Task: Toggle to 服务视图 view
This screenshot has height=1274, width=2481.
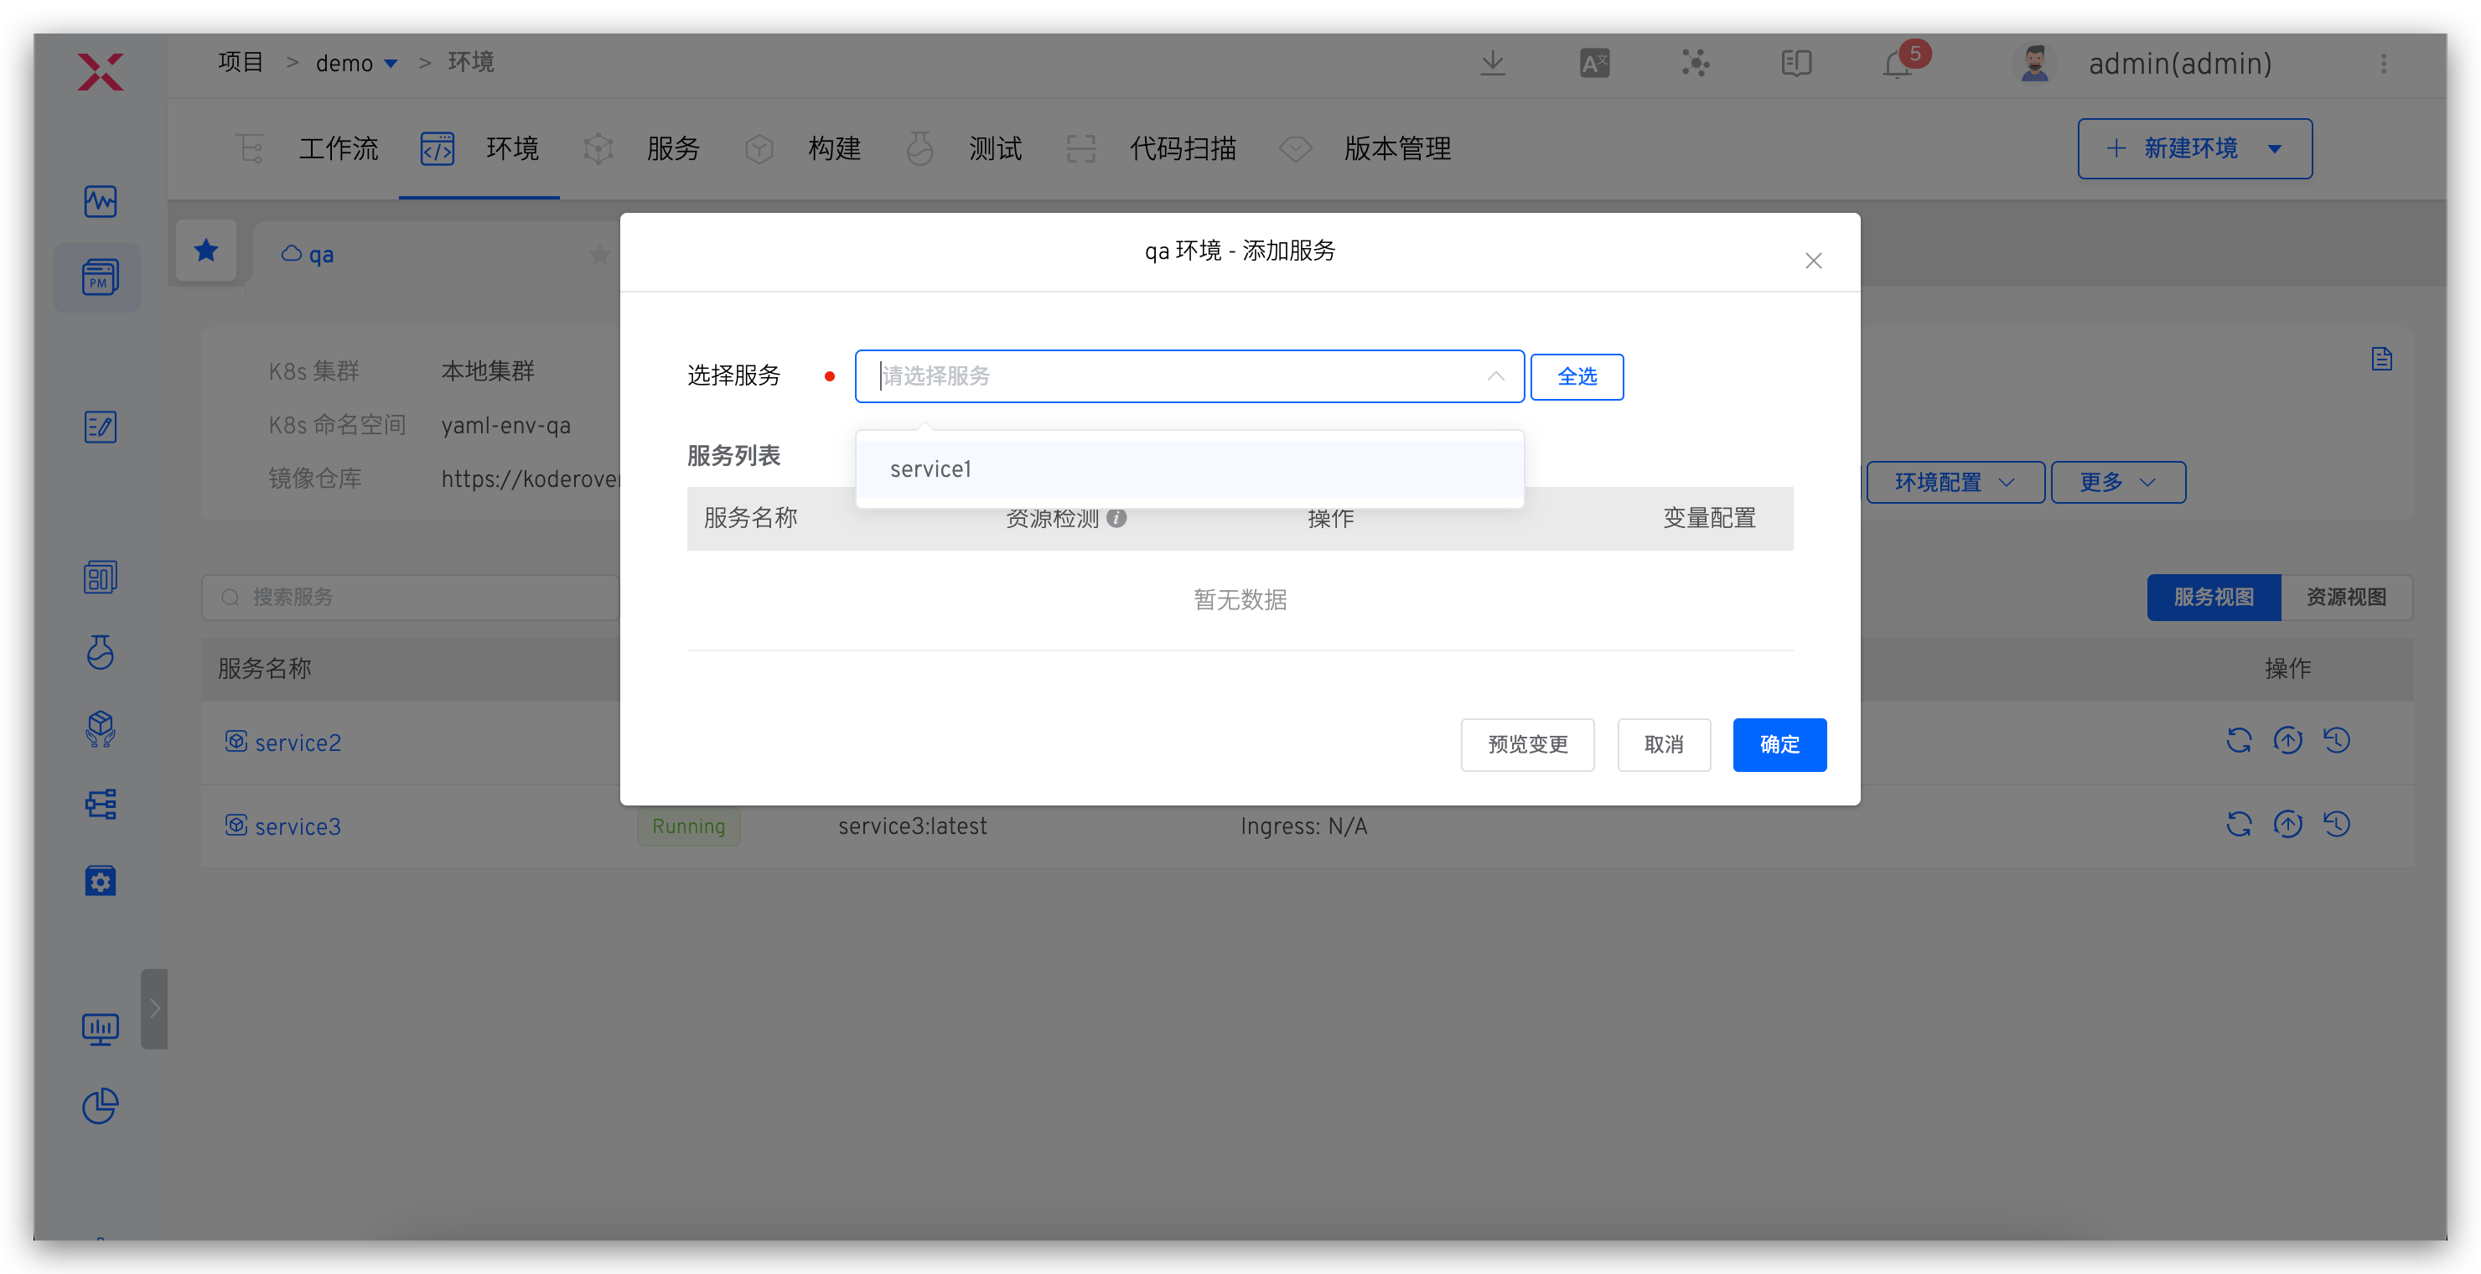Action: [x=2214, y=597]
